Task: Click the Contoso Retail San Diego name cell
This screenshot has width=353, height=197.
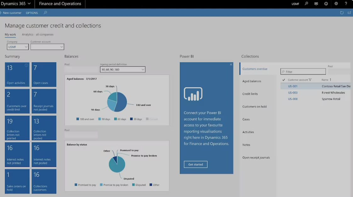Action: [x=336, y=86]
